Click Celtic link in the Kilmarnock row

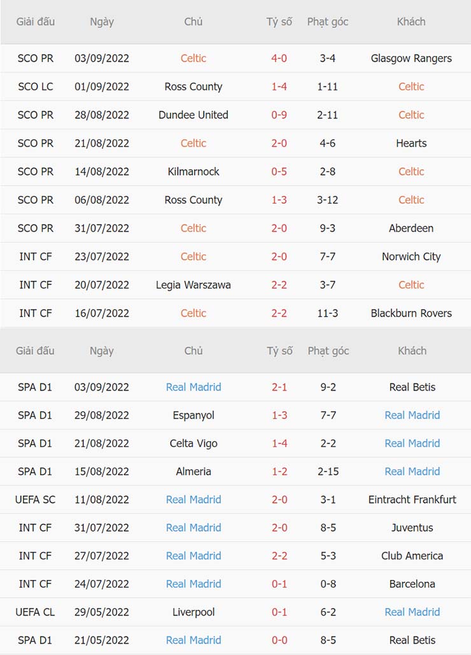point(411,172)
